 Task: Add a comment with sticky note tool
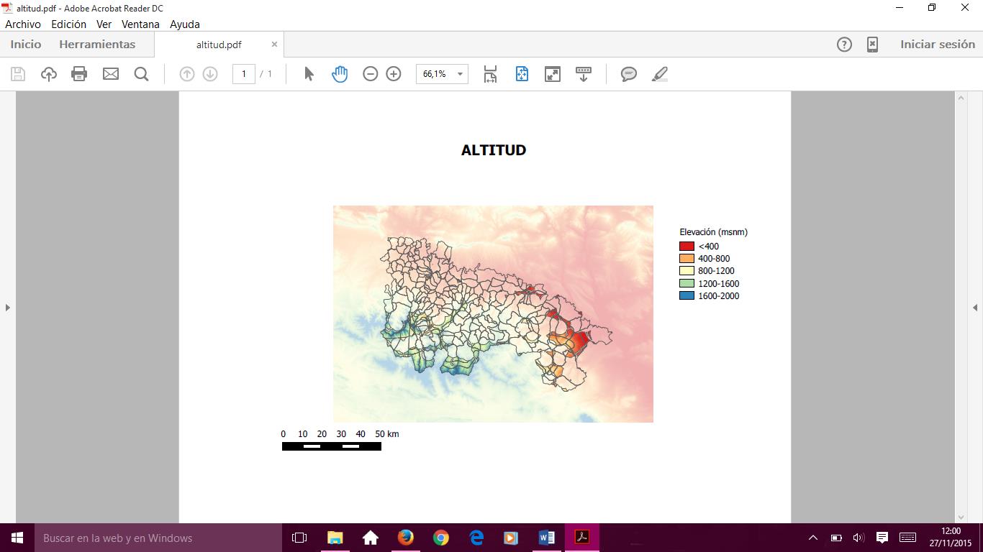[629, 74]
